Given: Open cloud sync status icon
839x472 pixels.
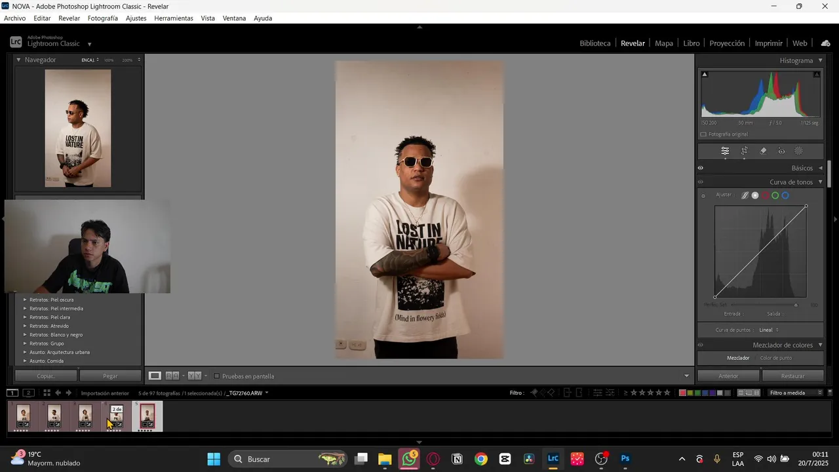Looking at the screenshot, I should point(825,43).
